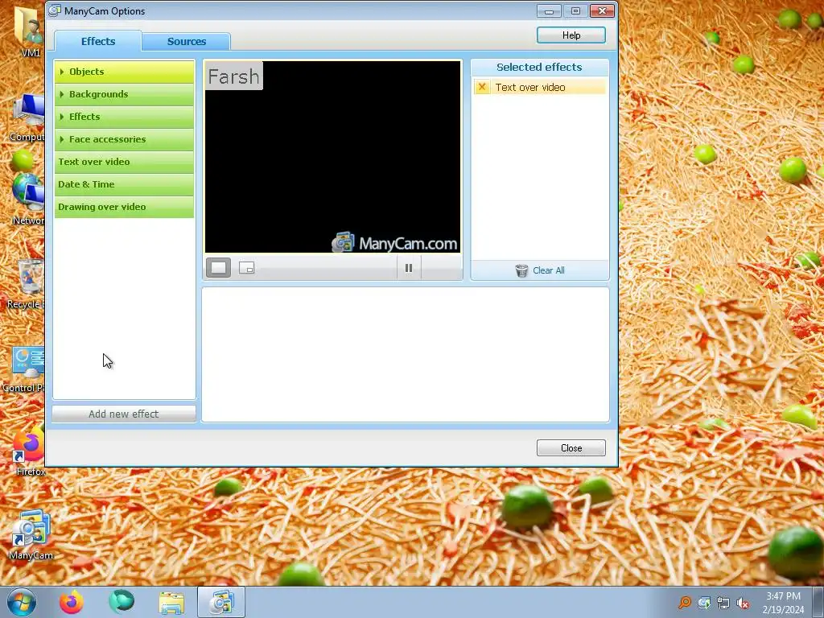
Task: Open the VM1 user folder icon
Action: [30, 31]
